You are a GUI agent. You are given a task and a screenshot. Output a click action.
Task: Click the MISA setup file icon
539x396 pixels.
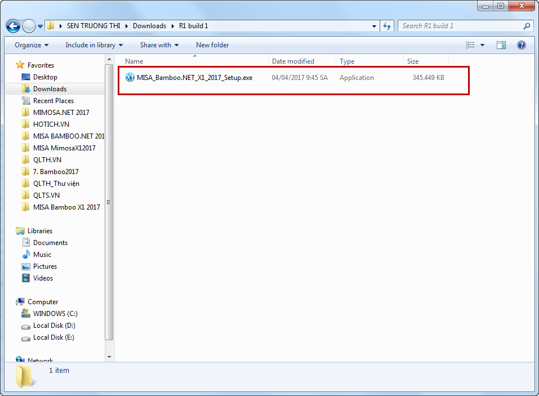(130, 77)
